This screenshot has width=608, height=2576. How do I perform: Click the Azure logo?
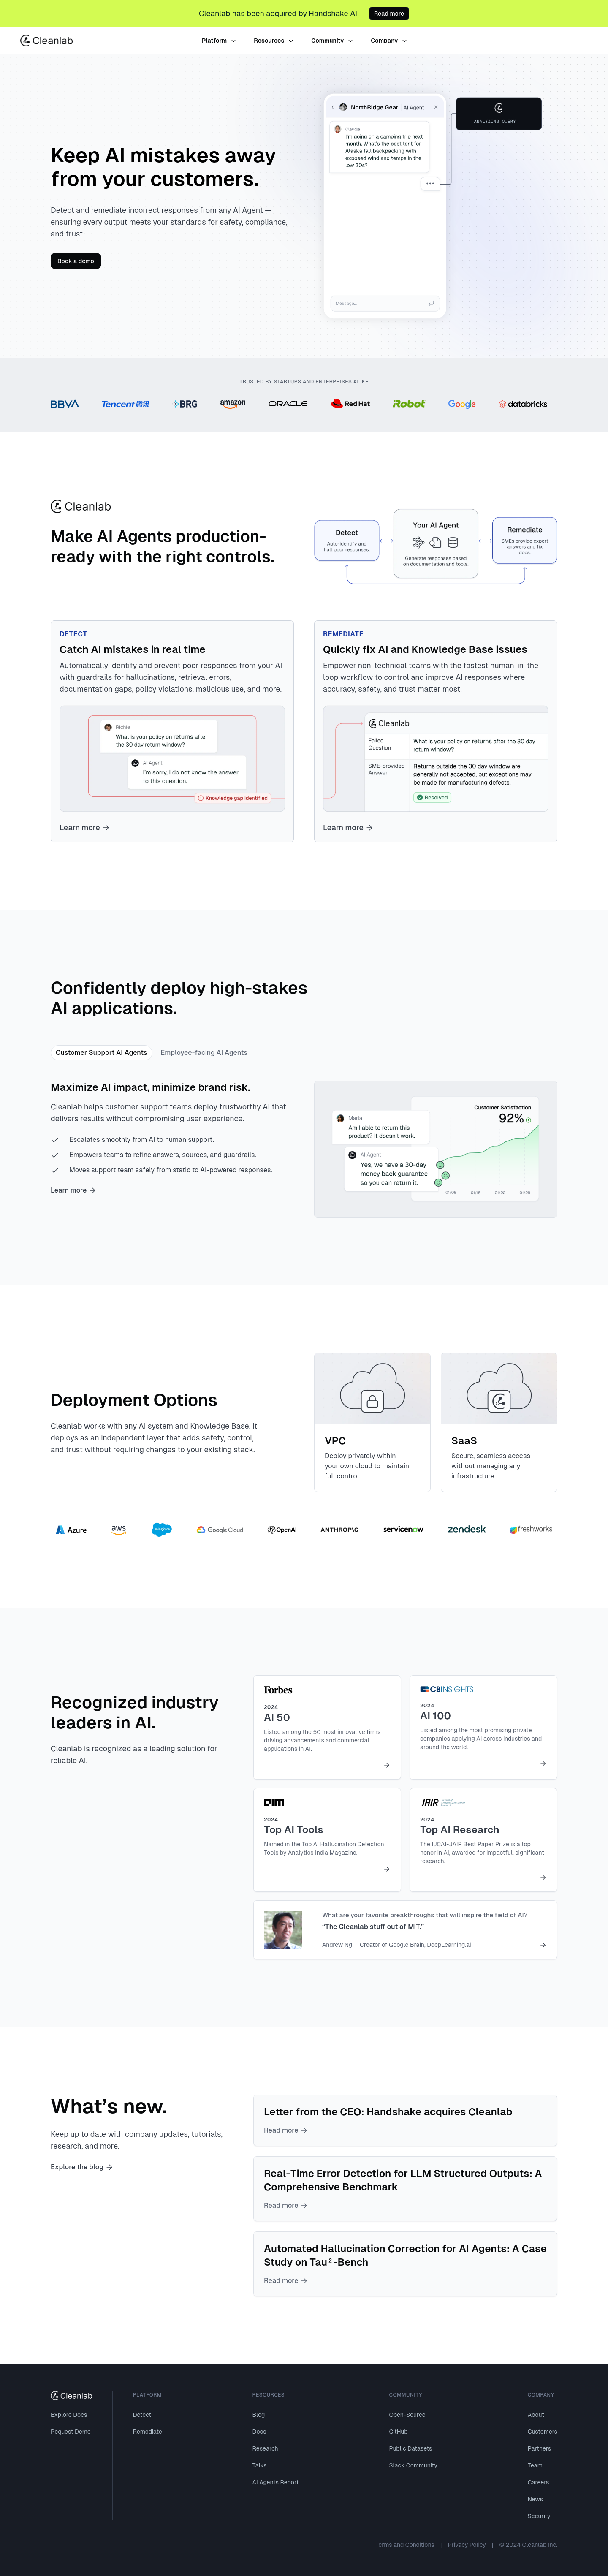(x=71, y=1530)
